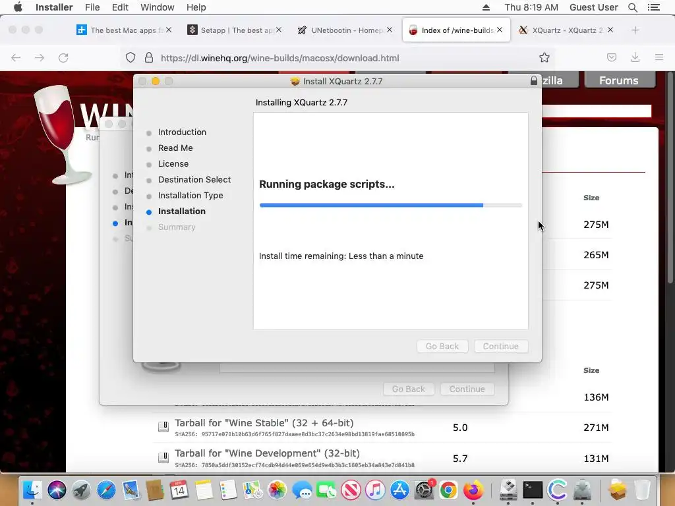Open a new Firefox tab with plus
The image size is (675, 506).
click(x=635, y=30)
